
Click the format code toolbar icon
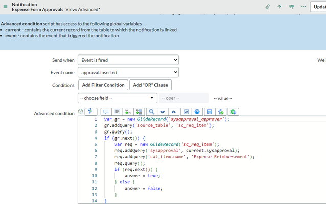point(117,112)
